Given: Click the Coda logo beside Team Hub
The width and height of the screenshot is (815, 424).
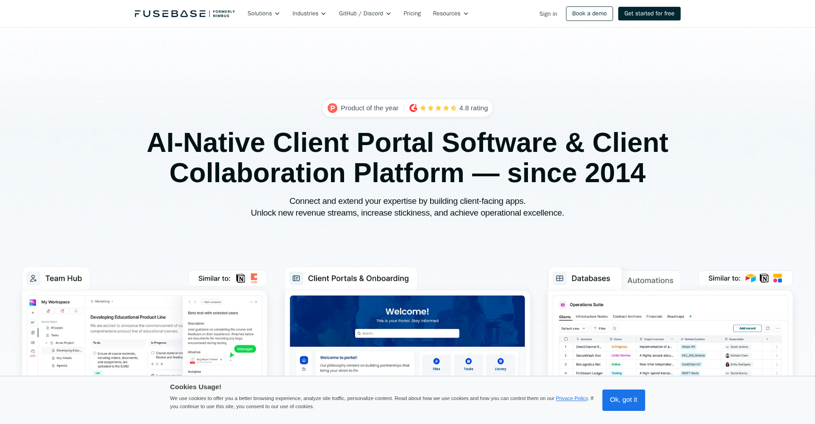Looking at the screenshot, I should (254, 278).
